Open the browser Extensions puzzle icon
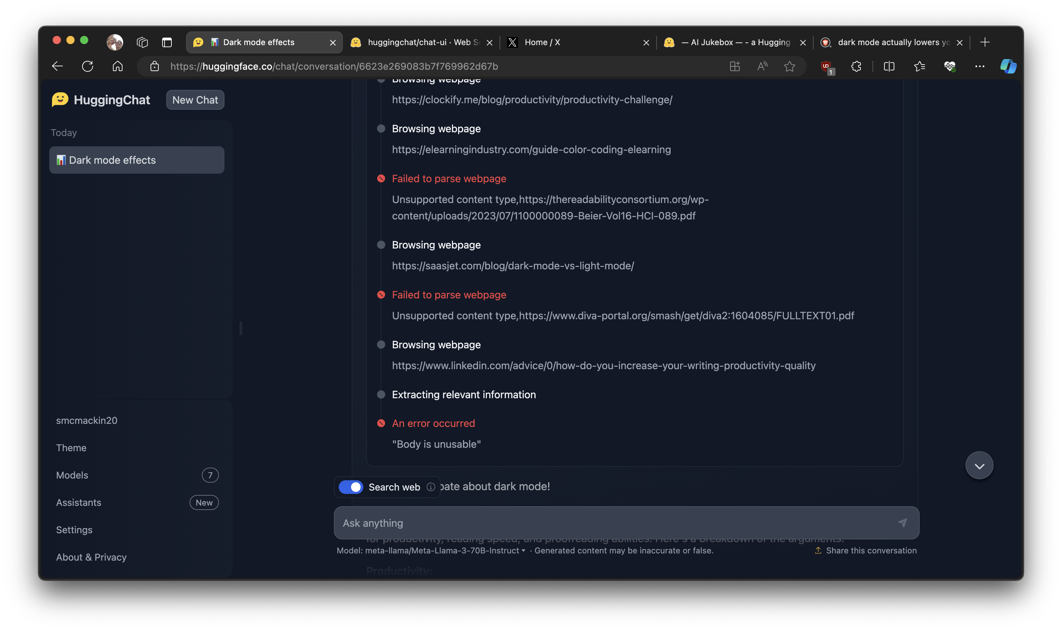Image resolution: width=1062 pixels, height=631 pixels. [856, 66]
